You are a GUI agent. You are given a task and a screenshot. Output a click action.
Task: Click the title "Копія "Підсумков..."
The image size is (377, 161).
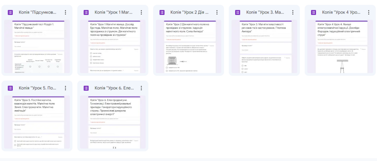[38, 12]
